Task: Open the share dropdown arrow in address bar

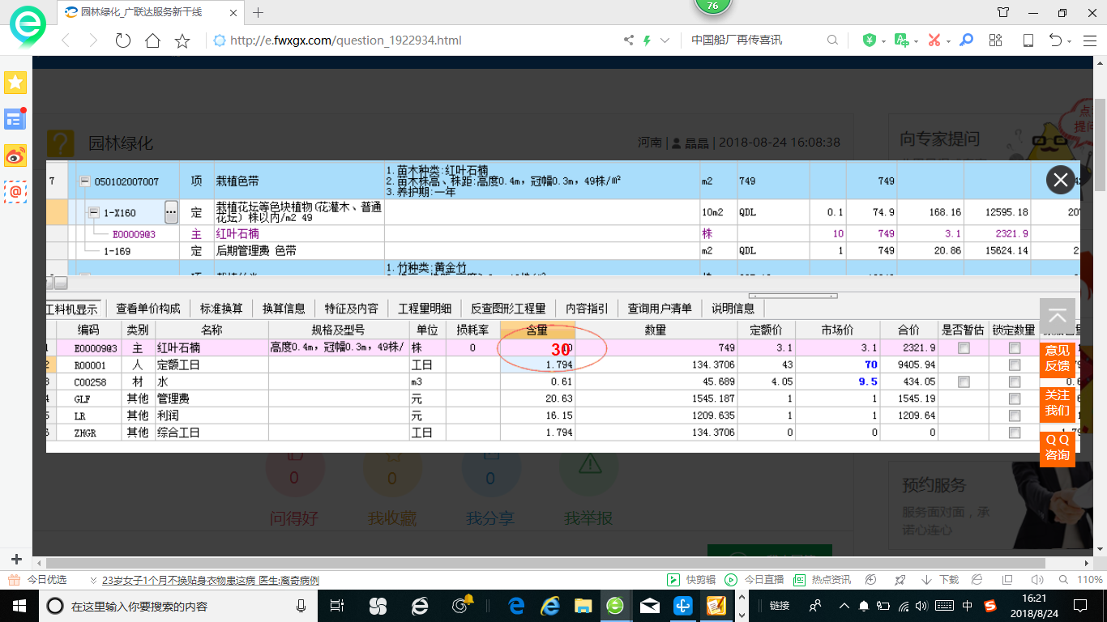Action: 665,40
